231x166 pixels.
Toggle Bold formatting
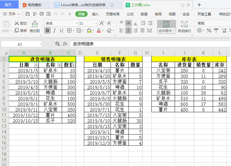[x=47, y=31]
